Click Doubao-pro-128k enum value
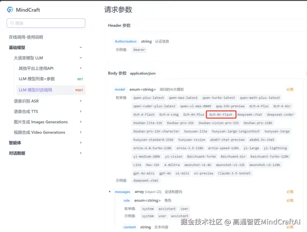Screen dimensions: 307x232 pos(258,123)
